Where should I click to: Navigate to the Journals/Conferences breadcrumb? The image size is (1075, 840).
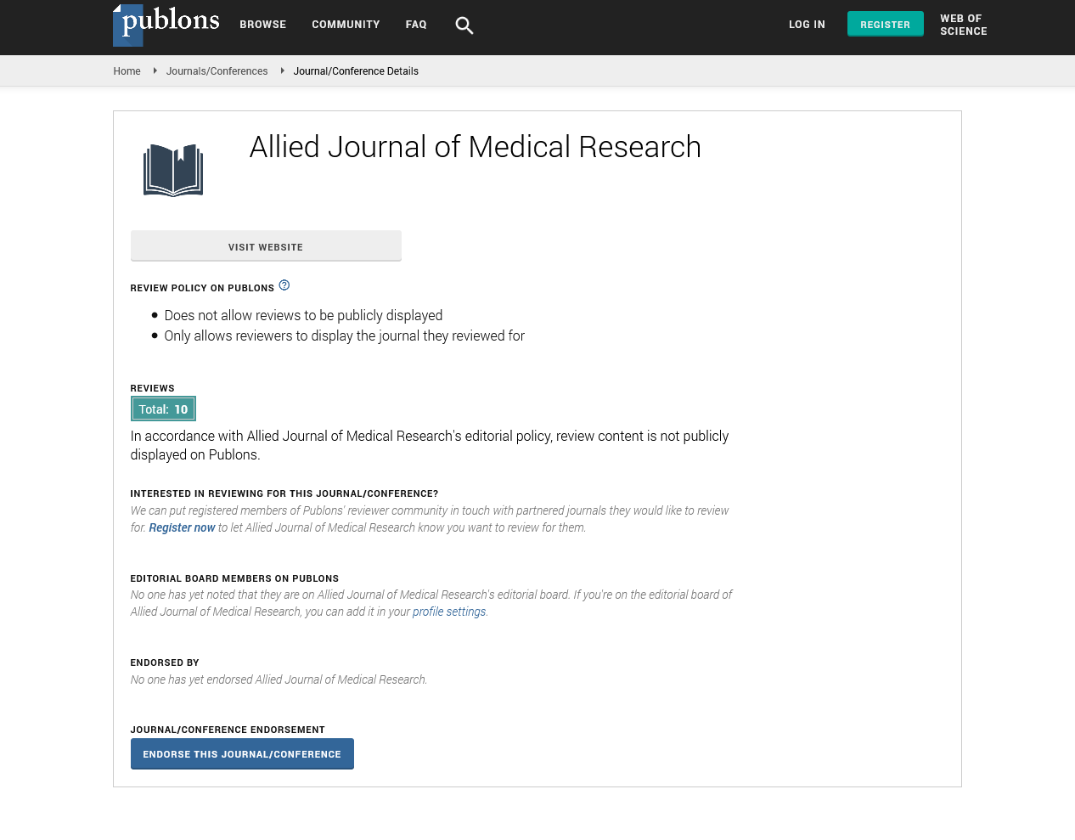click(x=217, y=71)
